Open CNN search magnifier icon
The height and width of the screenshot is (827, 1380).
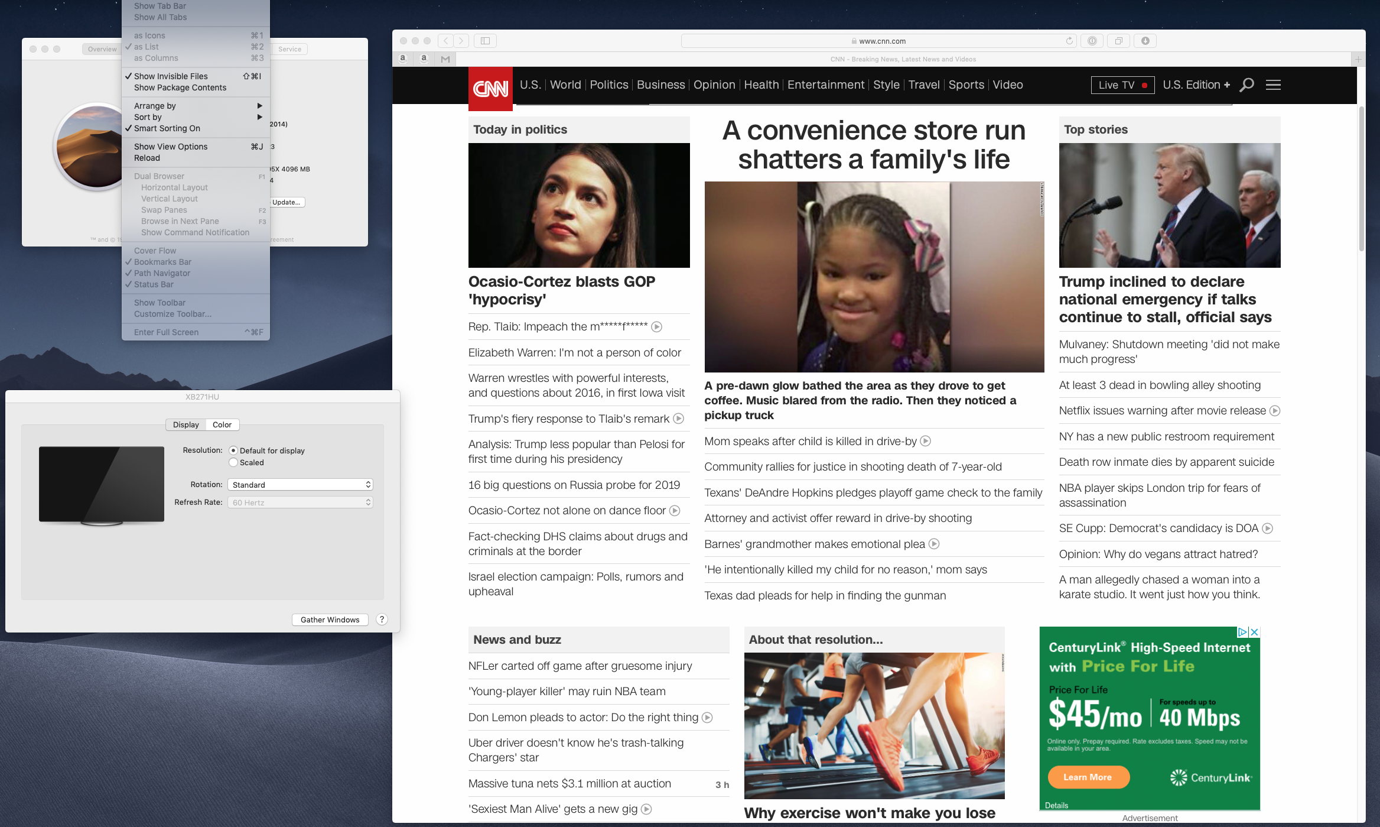[x=1246, y=85]
